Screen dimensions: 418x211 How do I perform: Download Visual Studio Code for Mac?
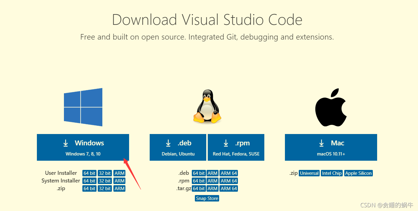(331, 147)
